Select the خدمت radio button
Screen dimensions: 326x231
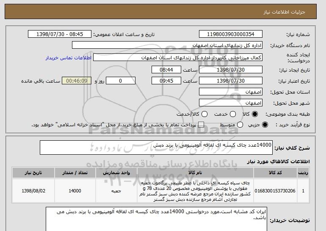pyautogui.click(x=233, y=114)
